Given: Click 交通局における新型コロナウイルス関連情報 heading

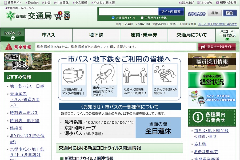Looking at the screenshot, I should [119, 148].
